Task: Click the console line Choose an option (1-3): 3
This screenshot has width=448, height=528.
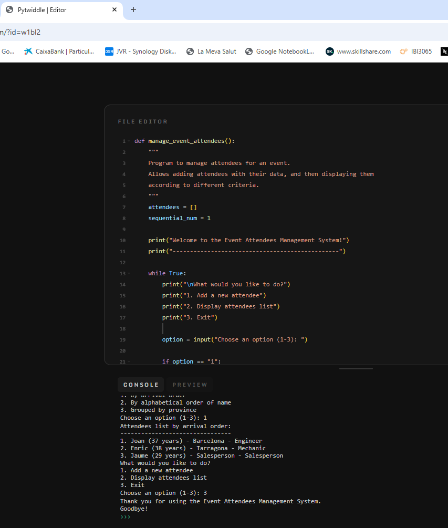Action: coord(163,493)
